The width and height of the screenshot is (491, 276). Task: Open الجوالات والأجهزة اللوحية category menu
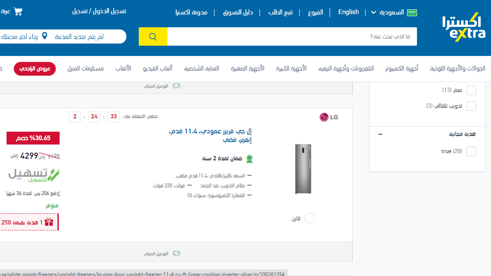tap(457, 69)
